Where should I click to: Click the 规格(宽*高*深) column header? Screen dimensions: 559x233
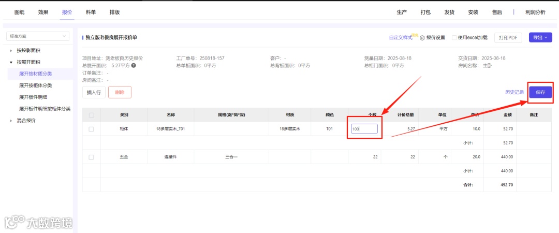[231, 115]
